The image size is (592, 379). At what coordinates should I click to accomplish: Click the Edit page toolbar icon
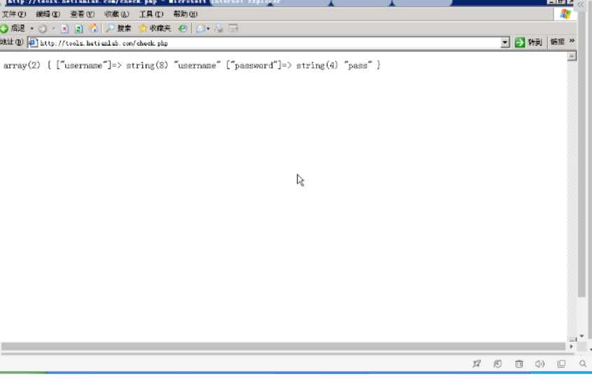[233, 28]
